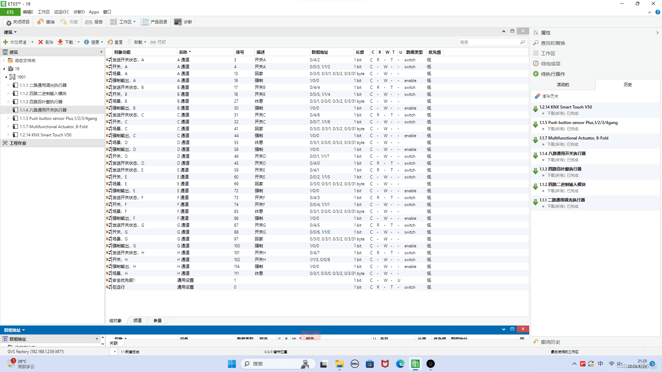Click the 关闭项目 (close project) toolbar icon
The image size is (662, 372).
[8, 22]
